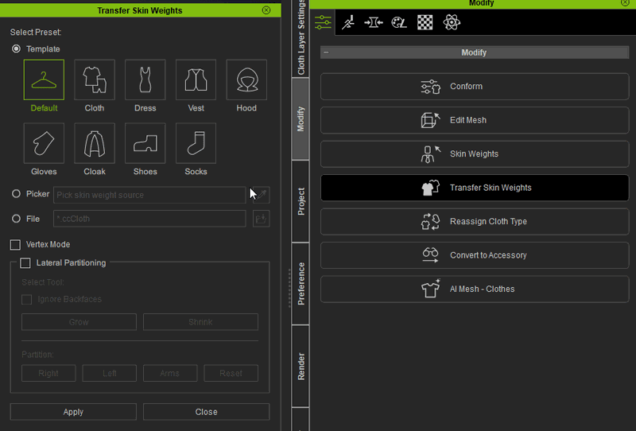The width and height of the screenshot is (636, 431).
Task: Open the palette material tab icon
Action: pos(399,22)
